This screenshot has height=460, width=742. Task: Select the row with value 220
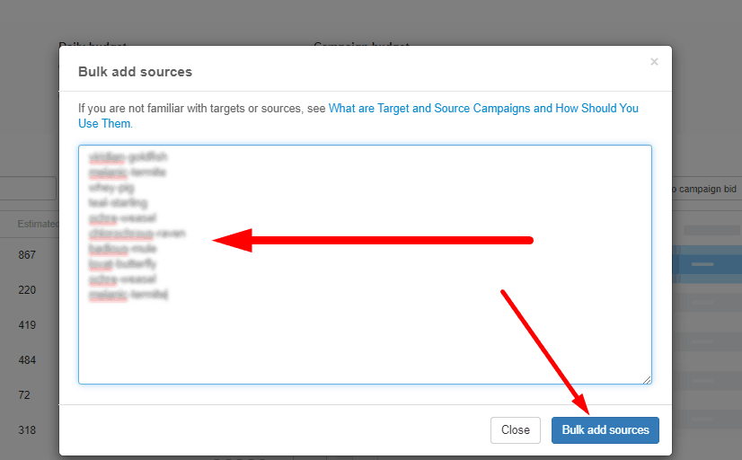(27, 290)
